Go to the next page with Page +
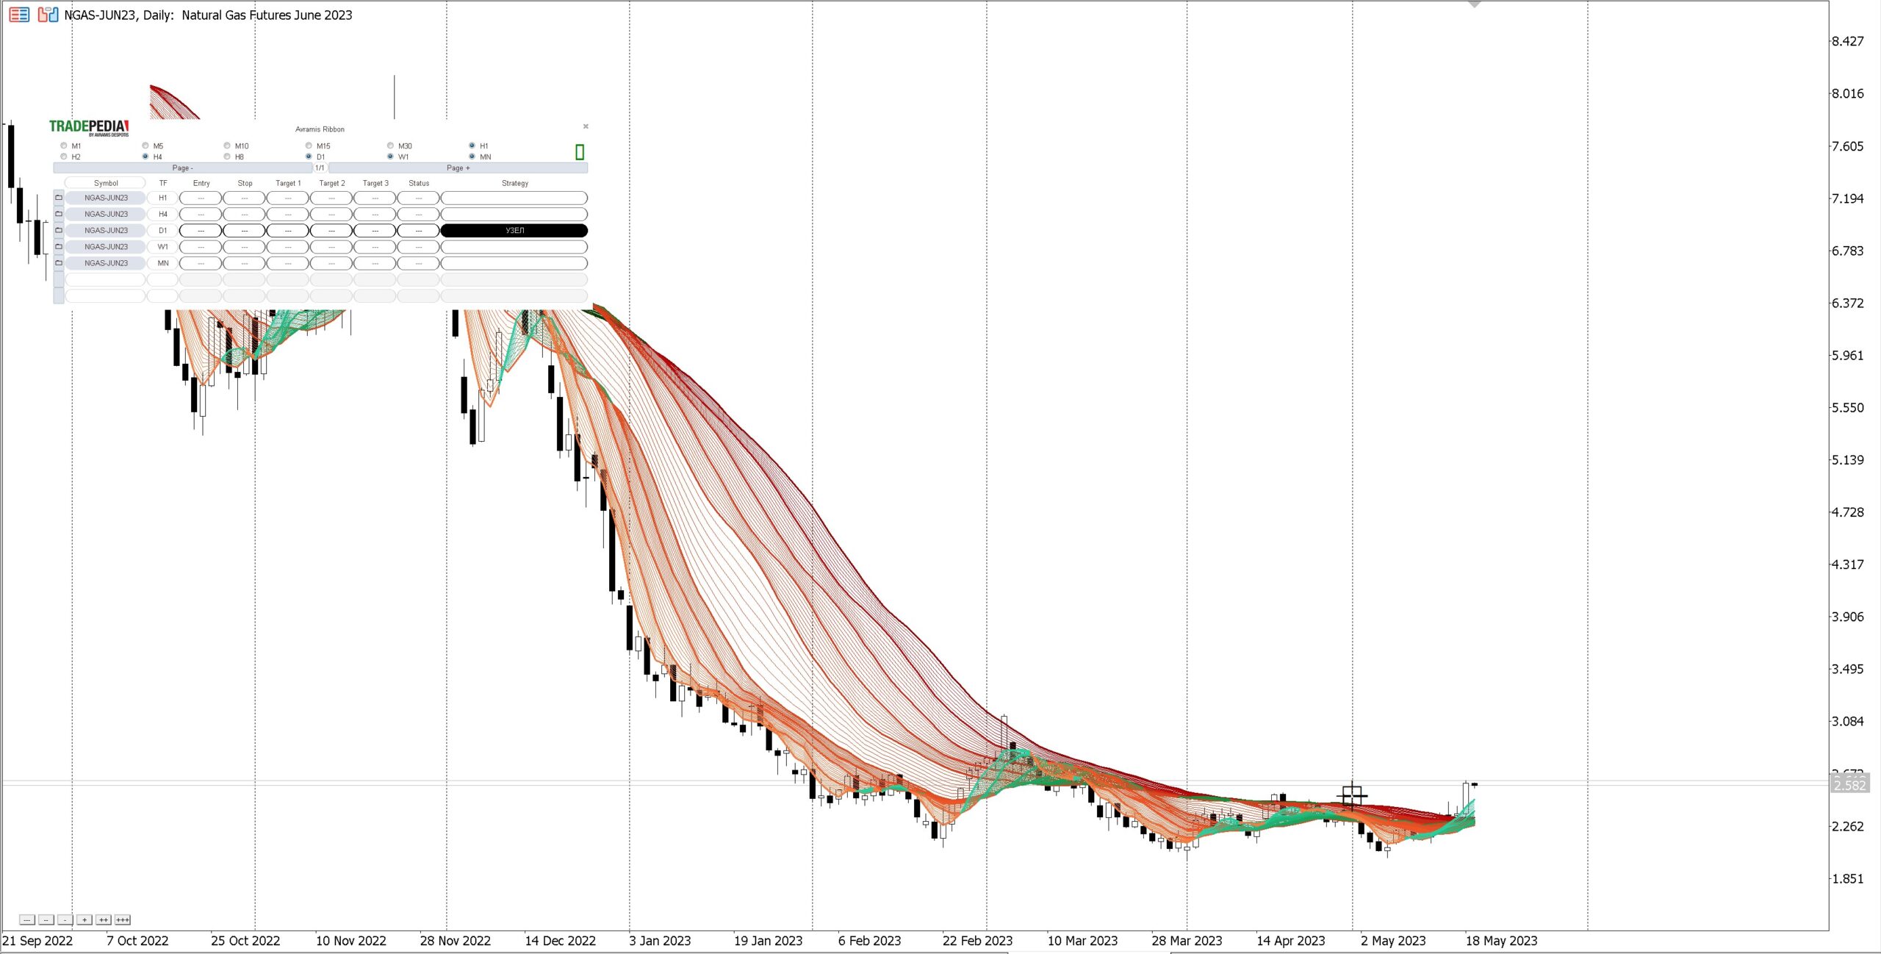 pos(458,168)
